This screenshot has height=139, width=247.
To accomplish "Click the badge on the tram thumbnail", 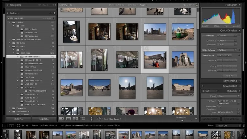I will pyautogui.click(x=191, y=39).
